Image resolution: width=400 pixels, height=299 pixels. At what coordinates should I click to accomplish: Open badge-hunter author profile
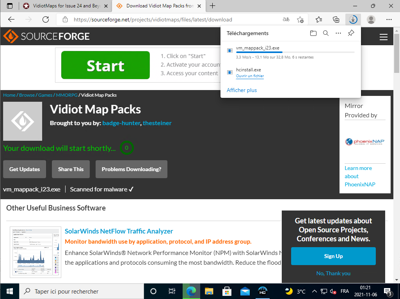click(121, 123)
